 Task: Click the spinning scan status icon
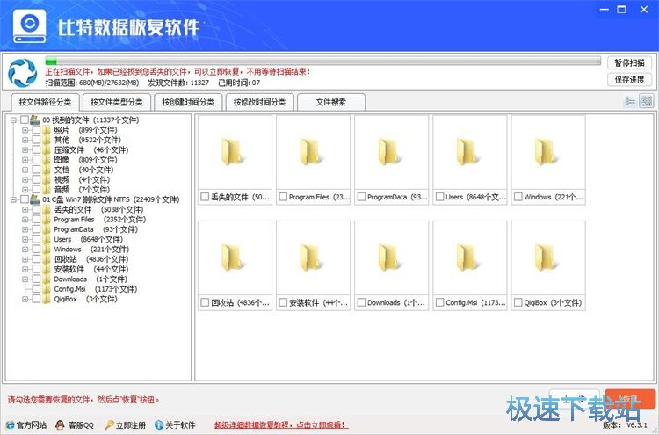coord(22,73)
